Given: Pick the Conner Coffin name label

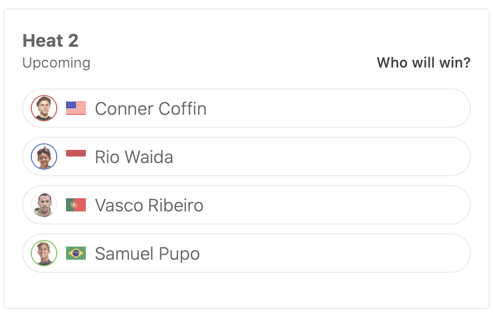Looking at the screenshot, I should (151, 109).
